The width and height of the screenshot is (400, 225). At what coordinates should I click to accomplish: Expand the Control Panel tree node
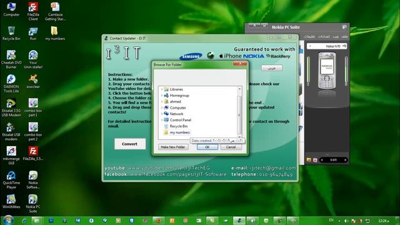click(x=162, y=120)
